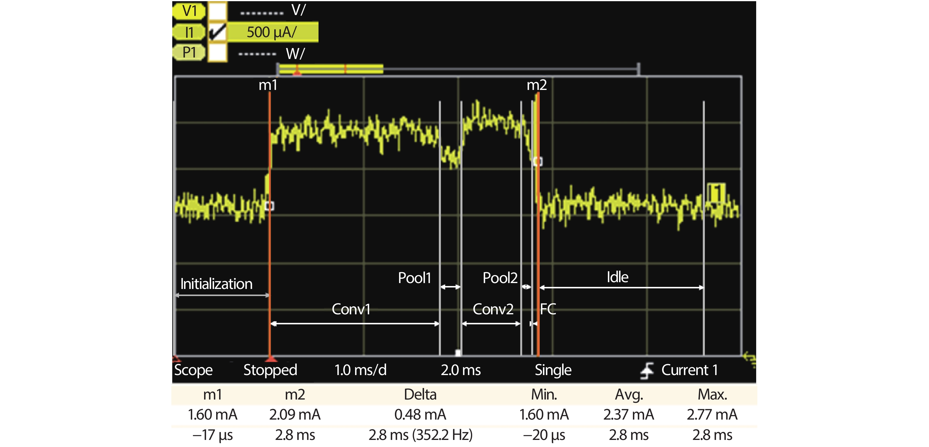Click the m2 marker label above the grid

pos(537,85)
